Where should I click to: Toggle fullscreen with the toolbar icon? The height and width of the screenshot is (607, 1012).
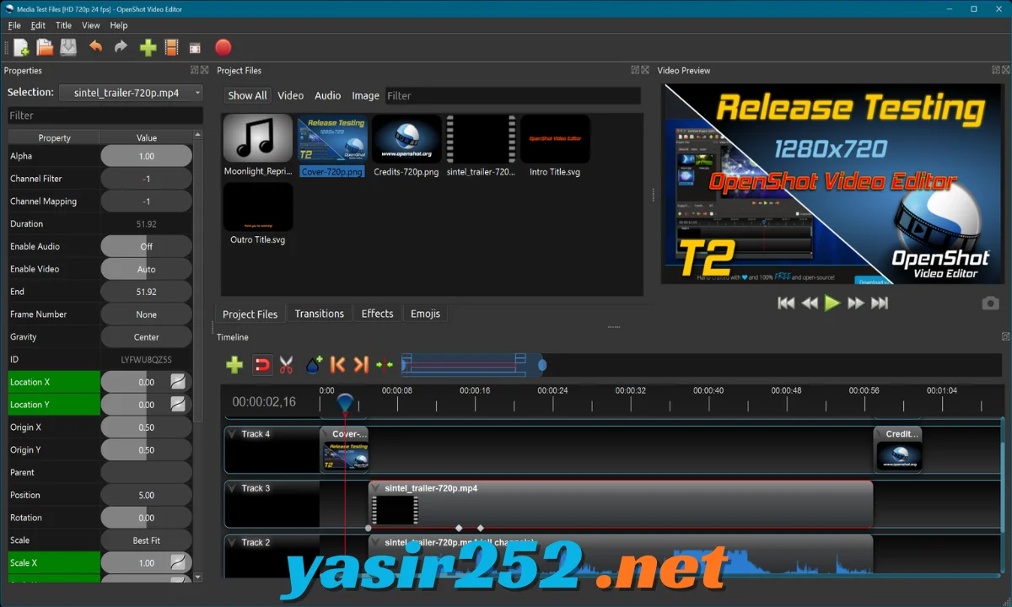(x=195, y=48)
